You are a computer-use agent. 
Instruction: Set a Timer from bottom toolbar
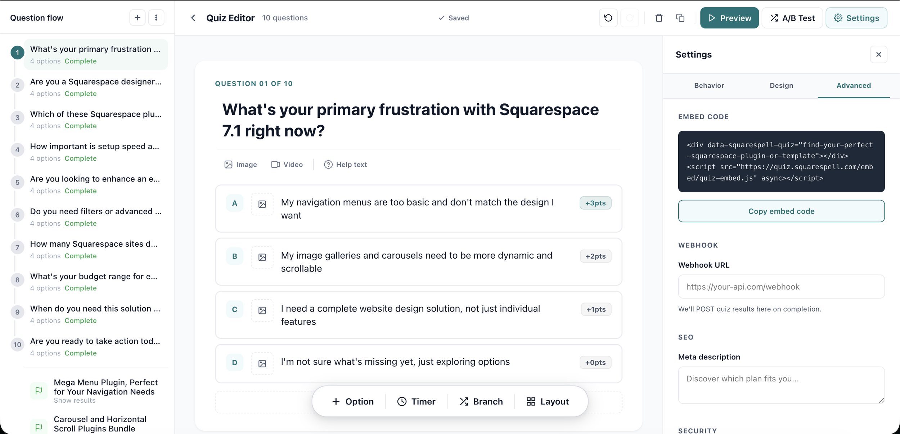[416, 401]
